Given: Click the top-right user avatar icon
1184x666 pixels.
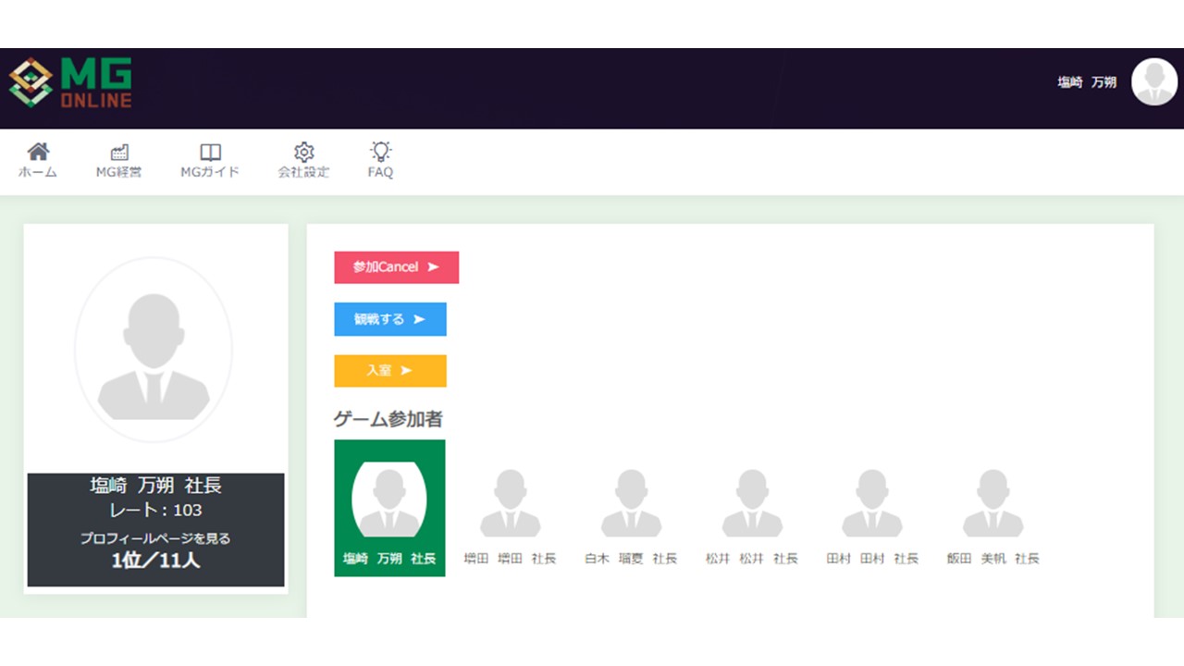Looking at the screenshot, I should point(1153,82).
